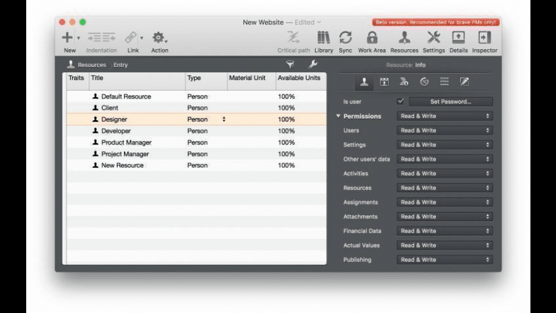Click the Available Units column header
The height and width of the screenshot is (313, 556).
click(x=299, y=78)
